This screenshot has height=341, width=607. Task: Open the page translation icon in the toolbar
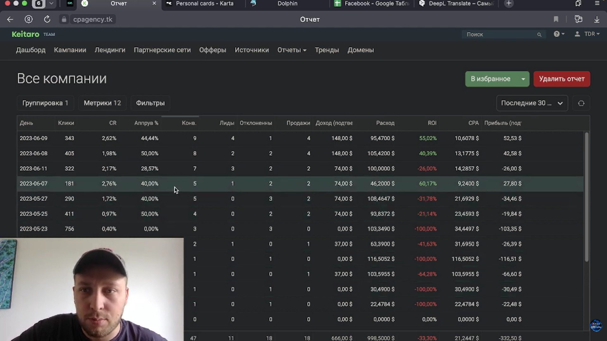click(x=578, y=20)
